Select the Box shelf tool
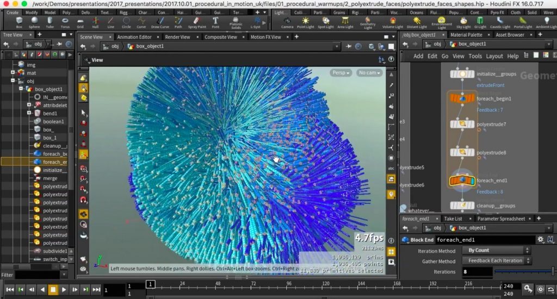557x299 pixels. (19, 22)
